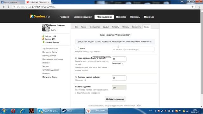Select the Друзья tab
This screenshot has height=114, width=203.
click(106, 27)
